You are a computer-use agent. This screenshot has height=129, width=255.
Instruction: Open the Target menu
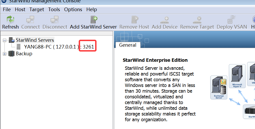tap(37, 10)
